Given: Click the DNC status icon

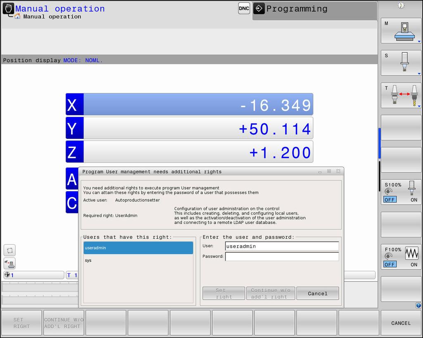Looking at the screenshot, I should (x=244, y=8).
